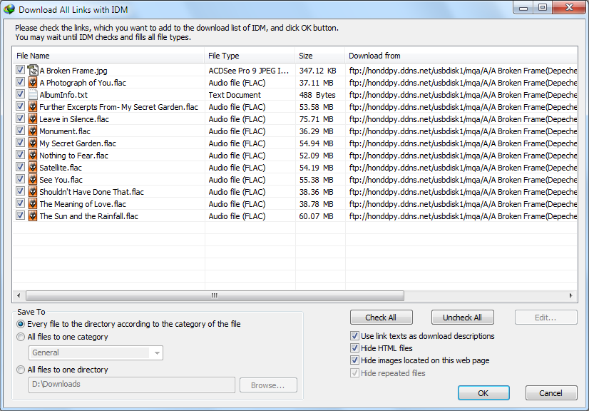Click the FLAC icon for Further Excerpts From- My Secret Garden.flac
This screenshot has width=589, height=411.
coord(33,107)
